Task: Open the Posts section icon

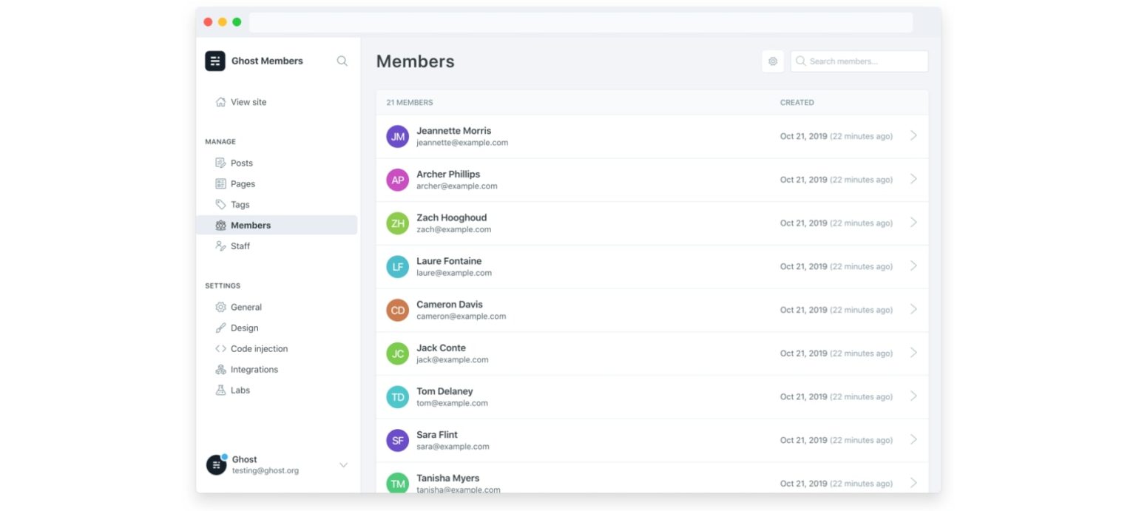Action: (220, 163)
